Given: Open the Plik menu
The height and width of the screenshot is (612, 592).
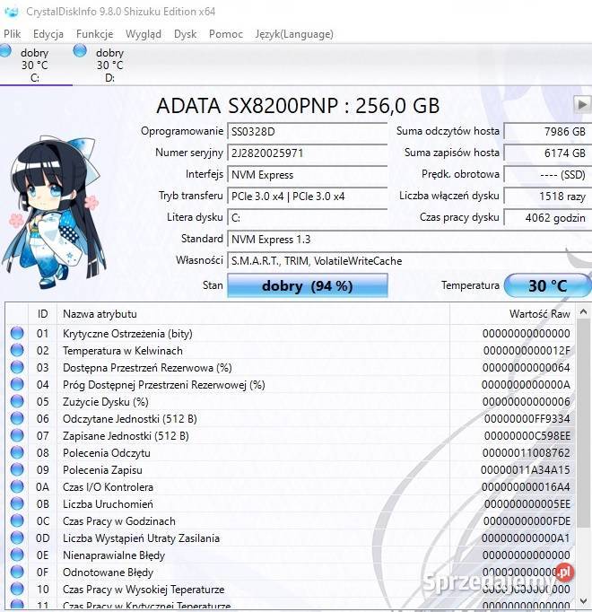Looking at the screenshot, I should coord(12,34).
